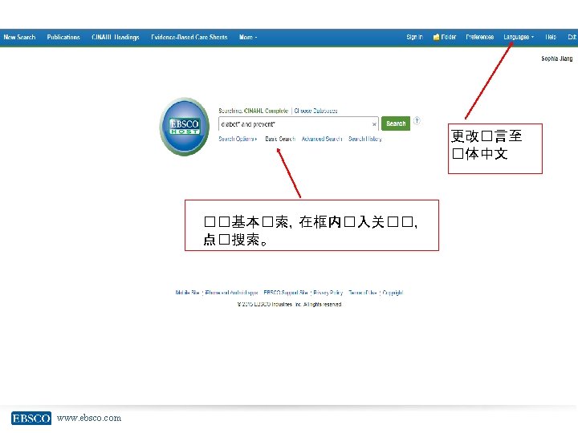Open the Help link

551,37
